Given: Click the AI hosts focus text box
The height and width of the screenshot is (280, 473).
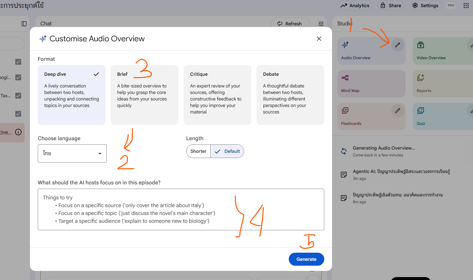Looking at the screenshot, I should (x=181, y=209).
